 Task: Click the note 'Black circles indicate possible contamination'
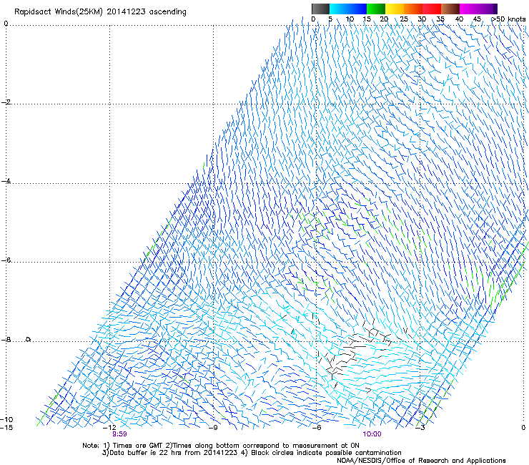point(326,453)
